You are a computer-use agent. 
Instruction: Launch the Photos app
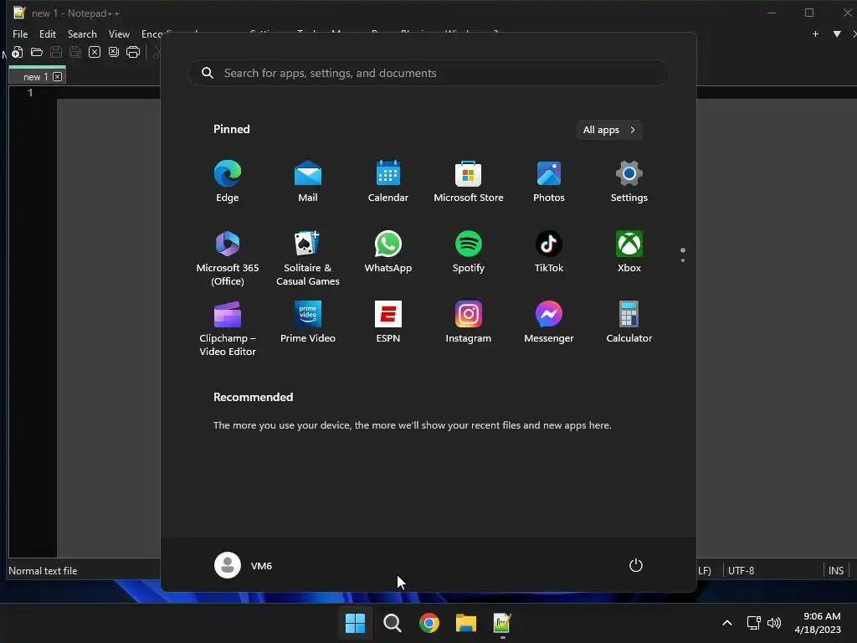pos(549,181)
